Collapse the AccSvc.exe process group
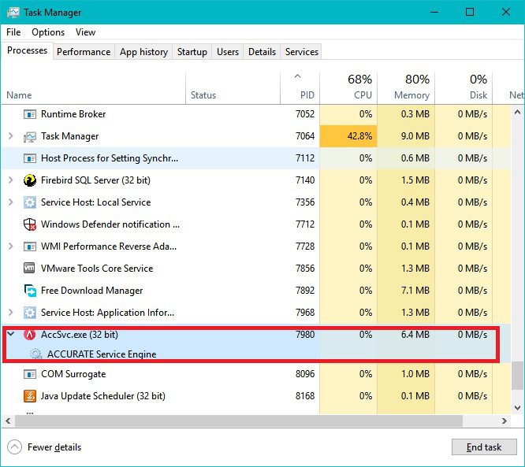This screenshot has width=525, height=467. (11, 334)
